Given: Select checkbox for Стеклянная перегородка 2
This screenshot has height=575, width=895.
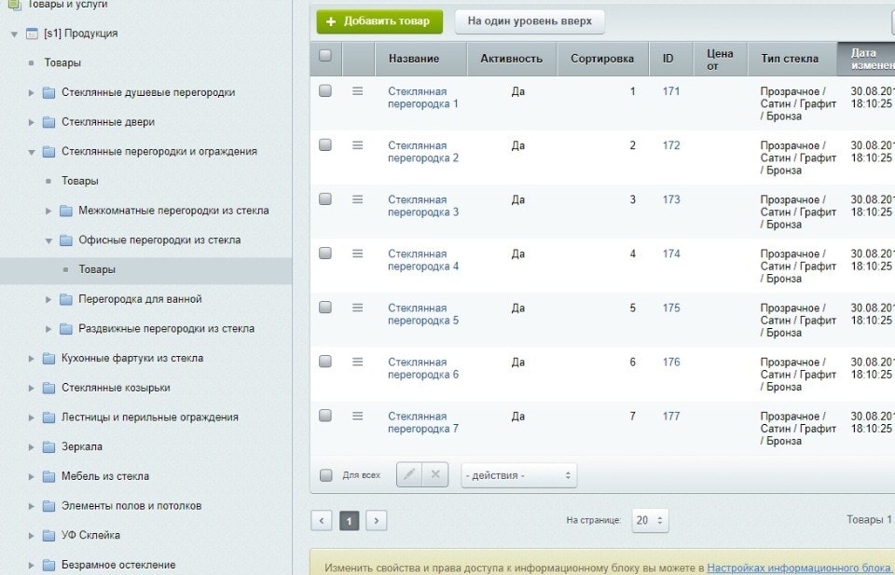Looking at the screenshot, I should click(x=325, y=144).
